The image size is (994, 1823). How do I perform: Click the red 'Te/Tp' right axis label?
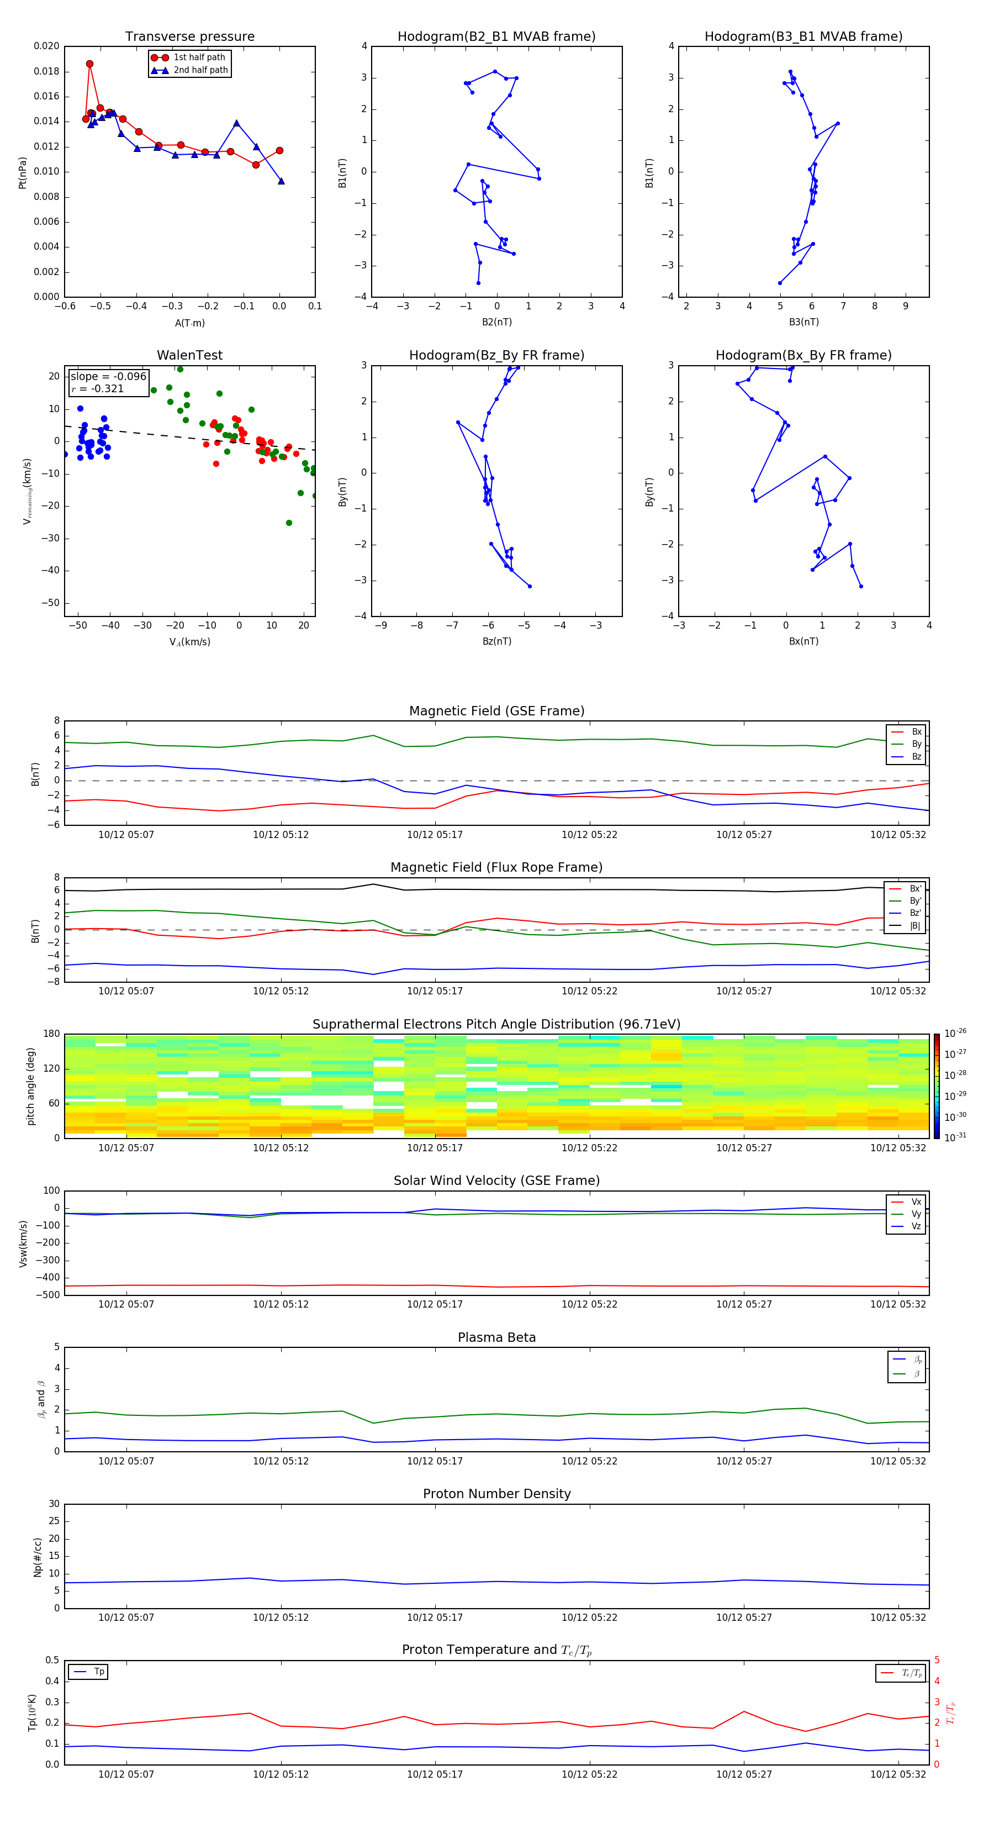(951, 1713)
